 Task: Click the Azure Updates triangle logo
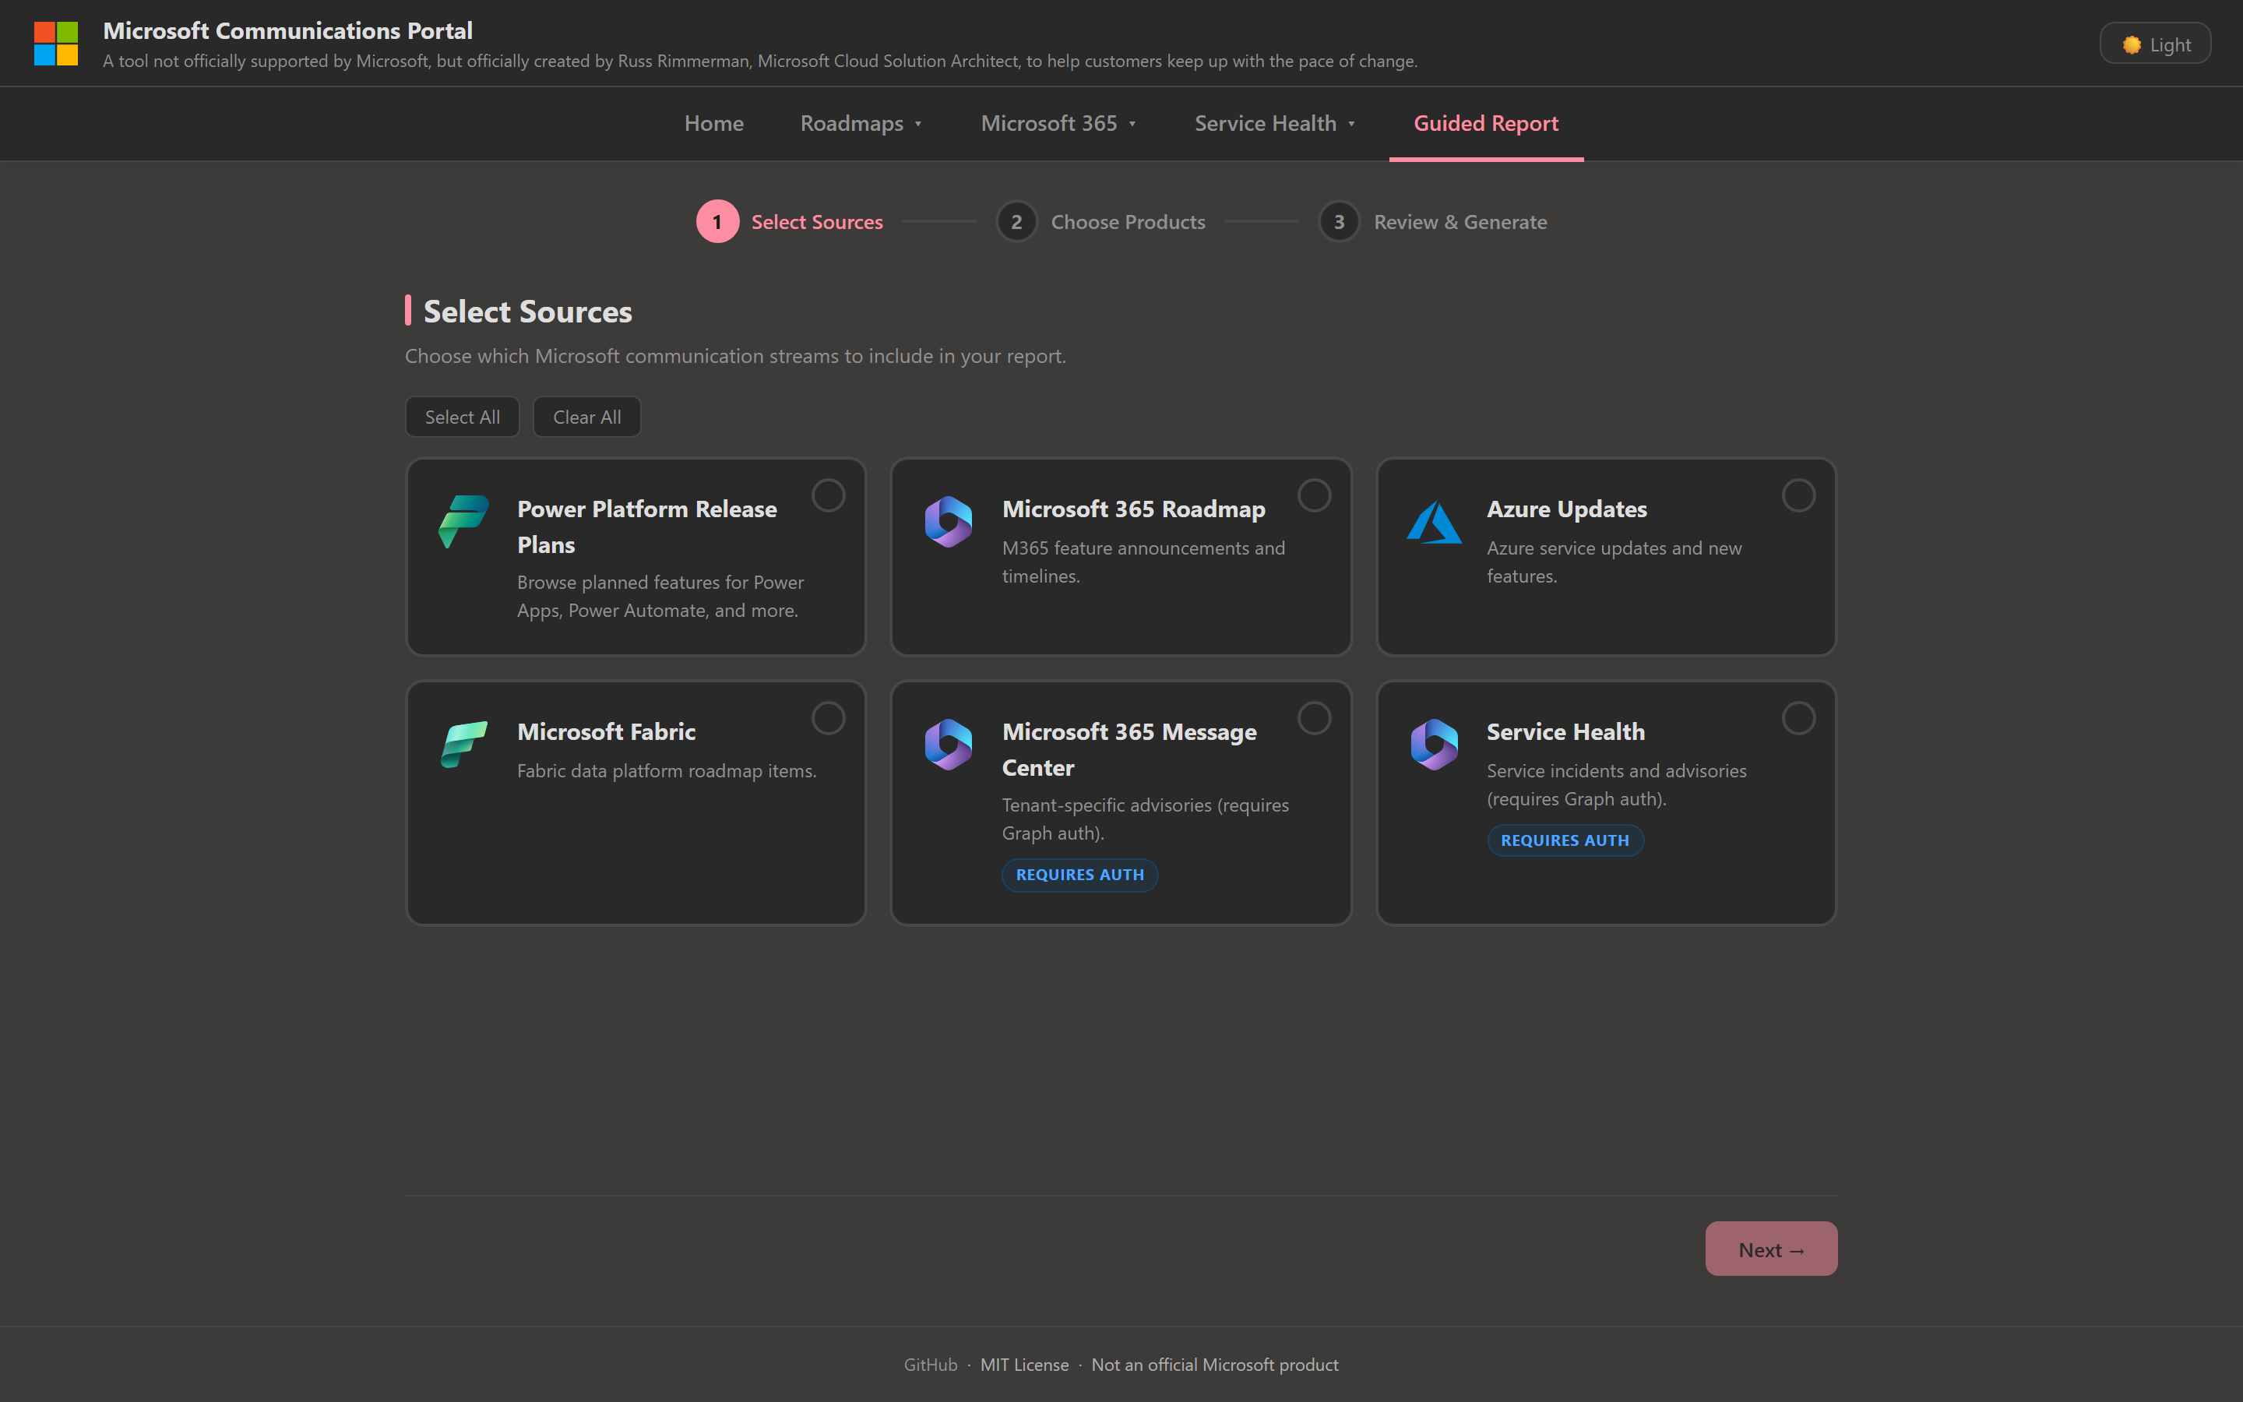[1434, 522]
